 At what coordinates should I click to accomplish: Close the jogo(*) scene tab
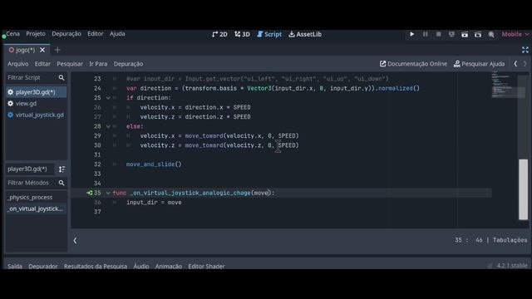click(x=42, y=50)
